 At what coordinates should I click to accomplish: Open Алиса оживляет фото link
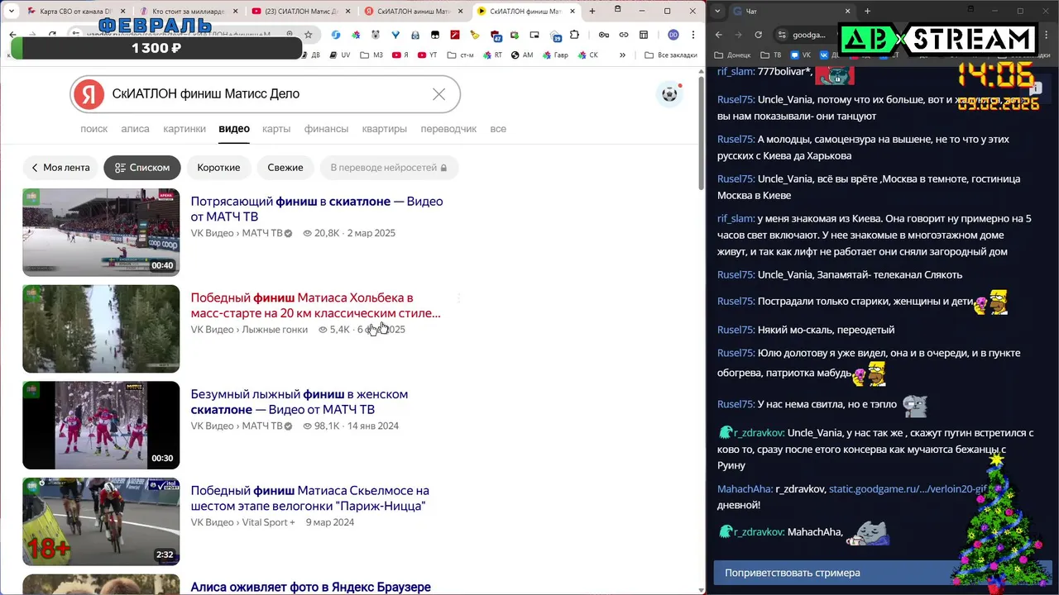coord(311,588)
